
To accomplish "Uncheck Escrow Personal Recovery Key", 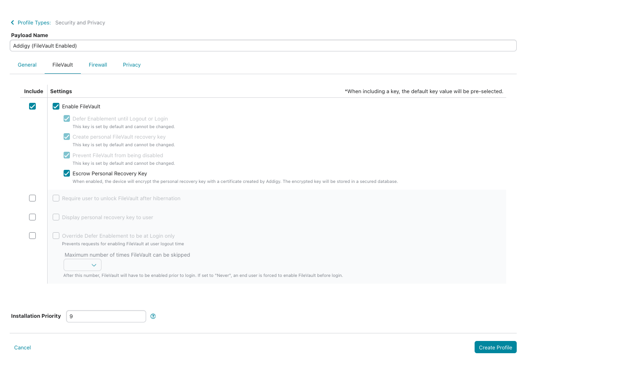I will [67, 173].
